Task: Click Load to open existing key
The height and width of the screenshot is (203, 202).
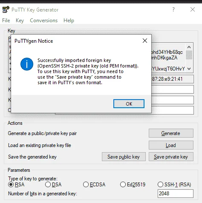Action: tap(171, 145)
